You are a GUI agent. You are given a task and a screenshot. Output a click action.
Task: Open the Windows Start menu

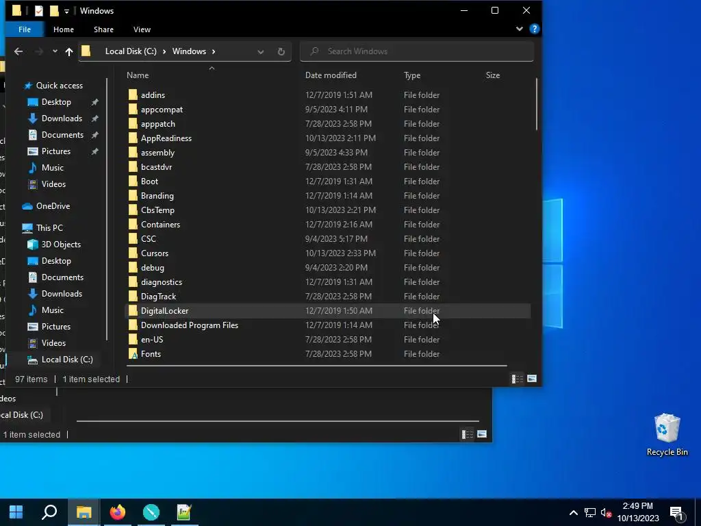16,512
